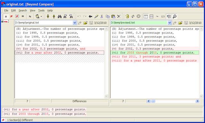Click left pane Open File folder icon
This screenshot has width=205, height=123.
pyautogui.click(x=86, y=23)
